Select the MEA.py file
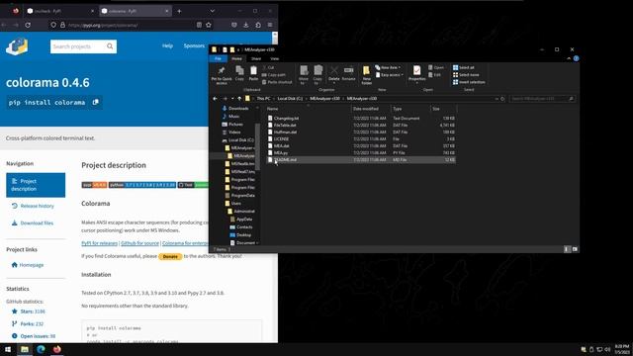Viewport: 633px width, 356px height. coord(361,153)
